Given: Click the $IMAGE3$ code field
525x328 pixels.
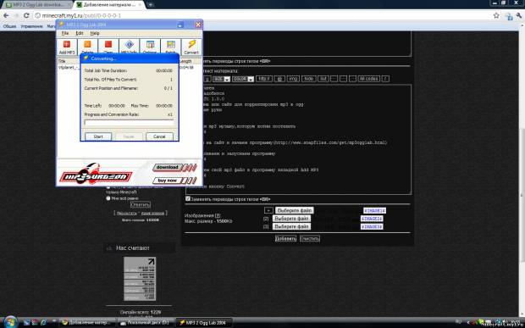Looking at the screenshot, I should [372, 227].
